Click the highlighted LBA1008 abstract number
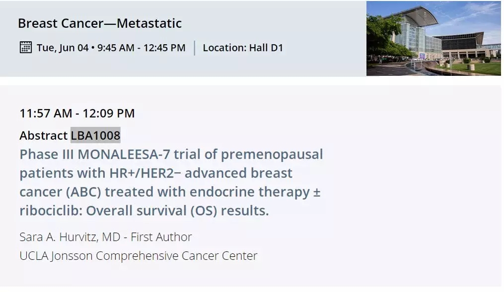The width and height of the screenshot is (504, 292). (95, 135)
